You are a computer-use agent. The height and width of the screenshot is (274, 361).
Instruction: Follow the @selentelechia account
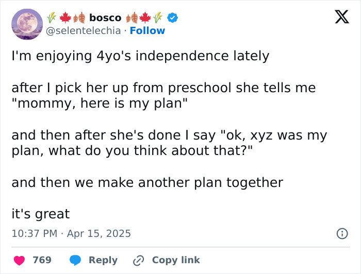tap(147, 30)
